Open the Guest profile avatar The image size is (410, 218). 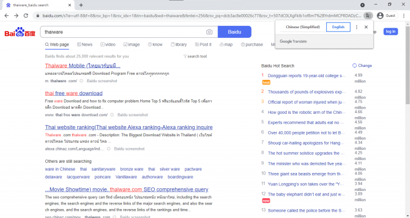(380, 16)
